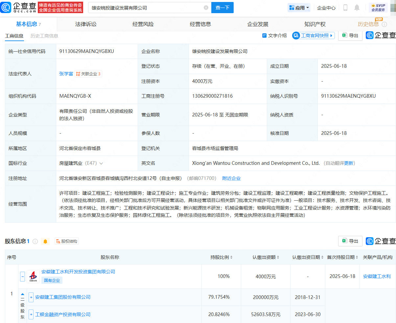The width and height of the screenshot is (396, 323).
Task: Select credit code 91130629MAENQYGBXU value
Action: click(x=86, y=51)
